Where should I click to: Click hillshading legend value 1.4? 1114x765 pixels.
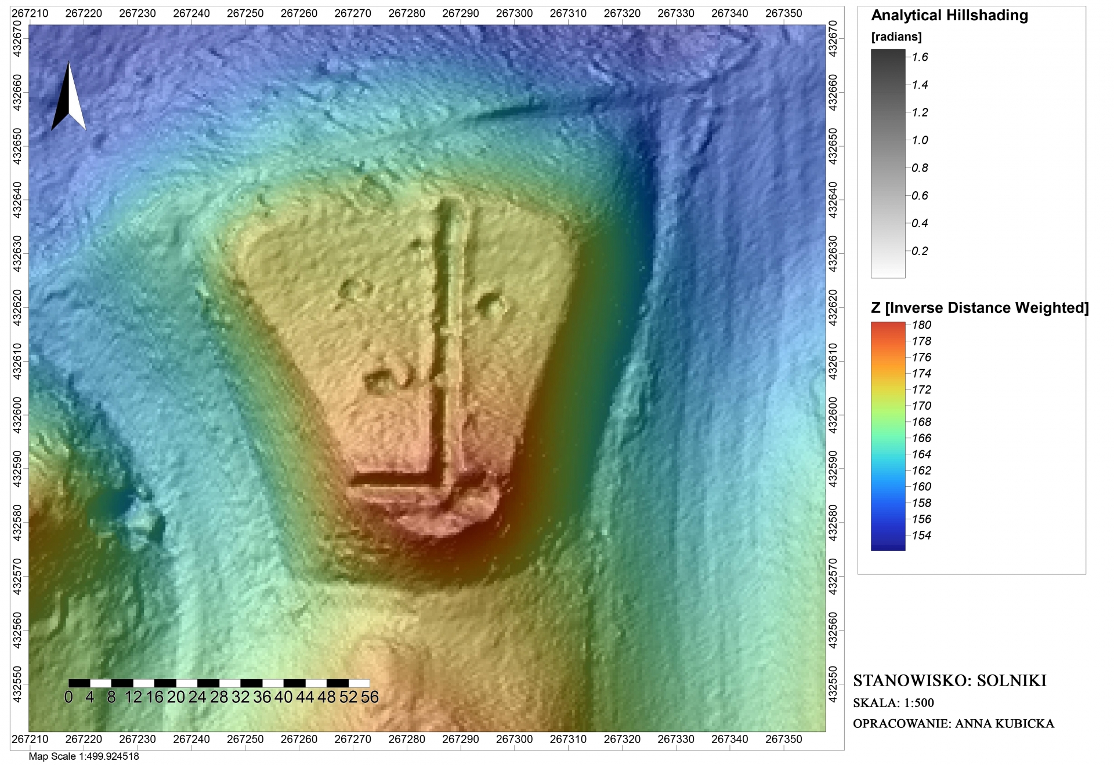point(920,85)
